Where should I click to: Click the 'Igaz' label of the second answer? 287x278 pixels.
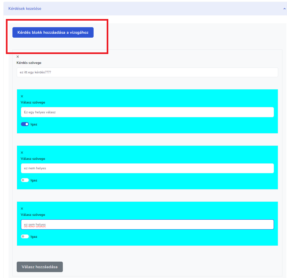tap(34, 180)
